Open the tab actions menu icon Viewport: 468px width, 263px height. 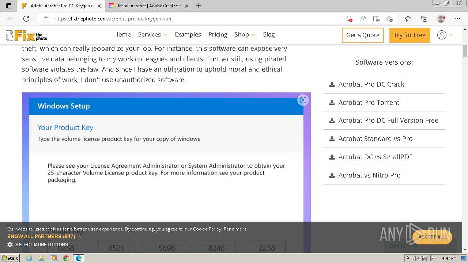pos(9,6)
